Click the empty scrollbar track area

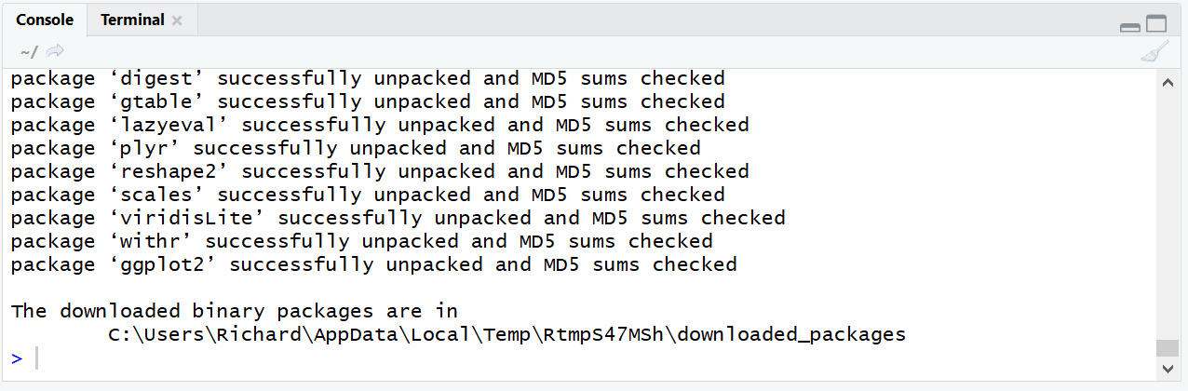(x=1167, y=216)
